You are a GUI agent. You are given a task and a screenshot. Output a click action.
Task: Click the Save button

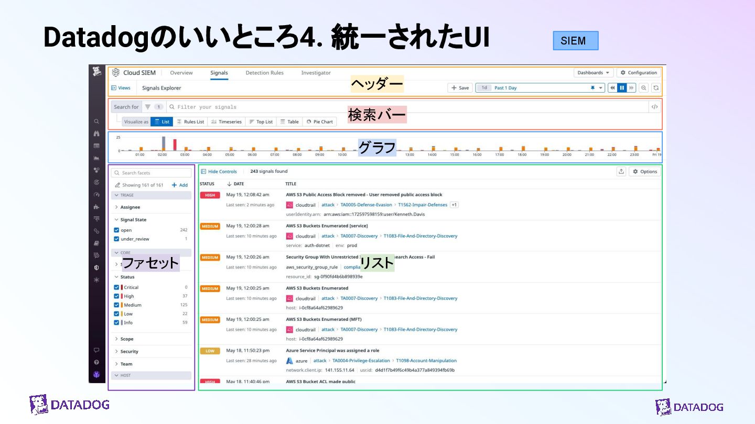[x=460, y=88]
